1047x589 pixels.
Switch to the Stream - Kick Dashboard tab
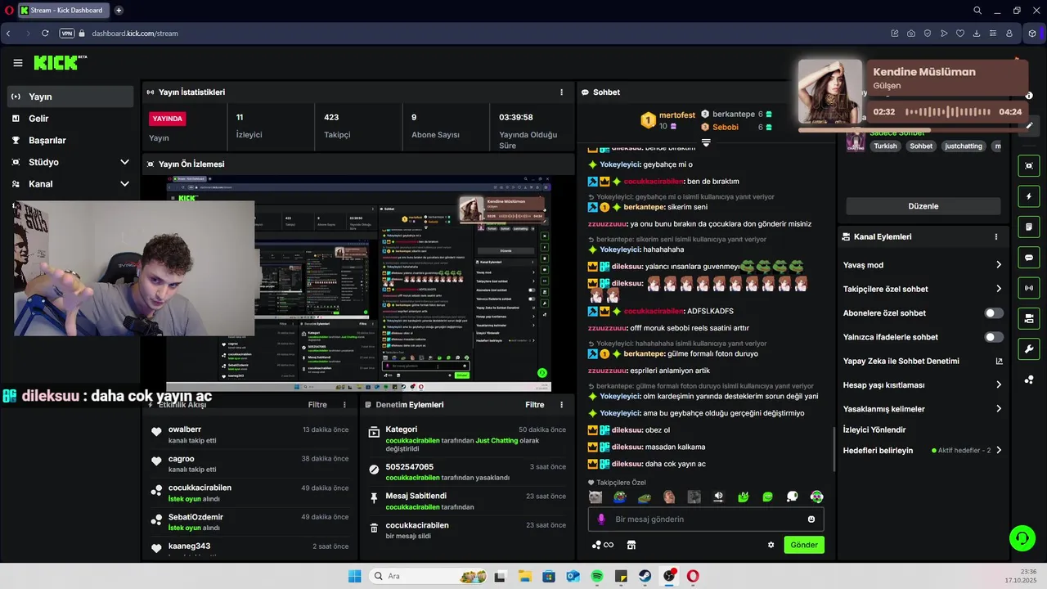click(64, 11)
